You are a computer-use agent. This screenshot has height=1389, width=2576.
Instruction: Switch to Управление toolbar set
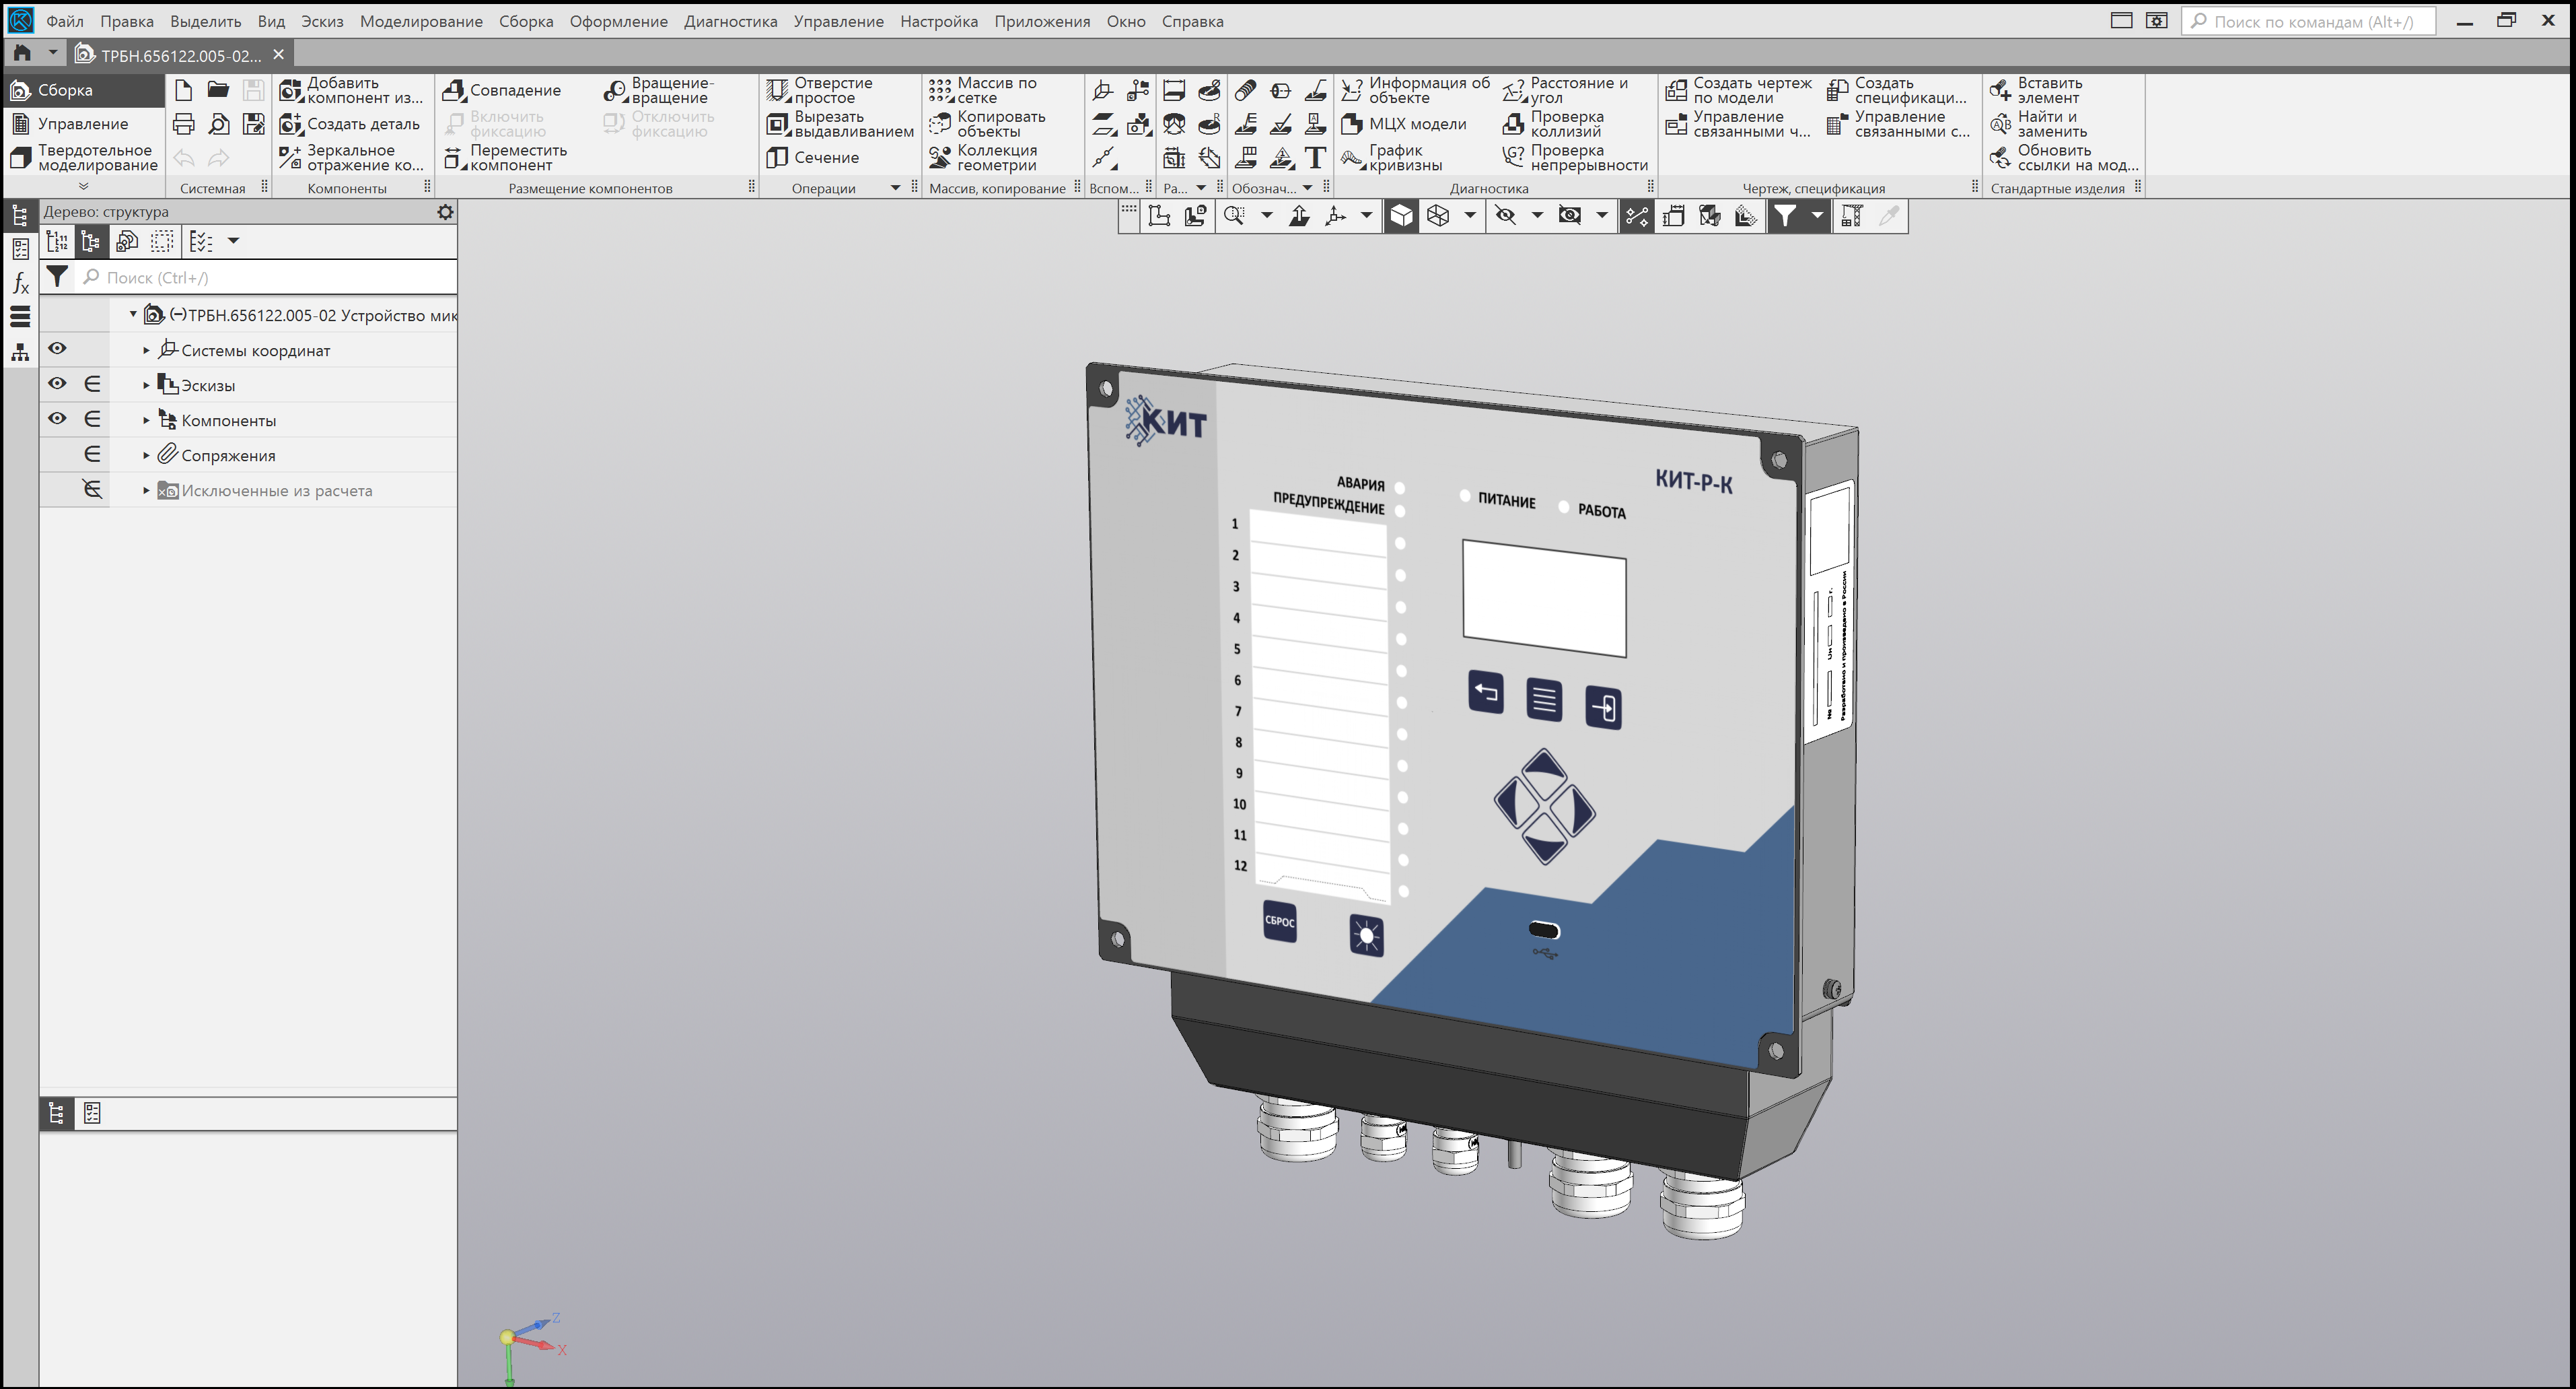coord(82,124)
